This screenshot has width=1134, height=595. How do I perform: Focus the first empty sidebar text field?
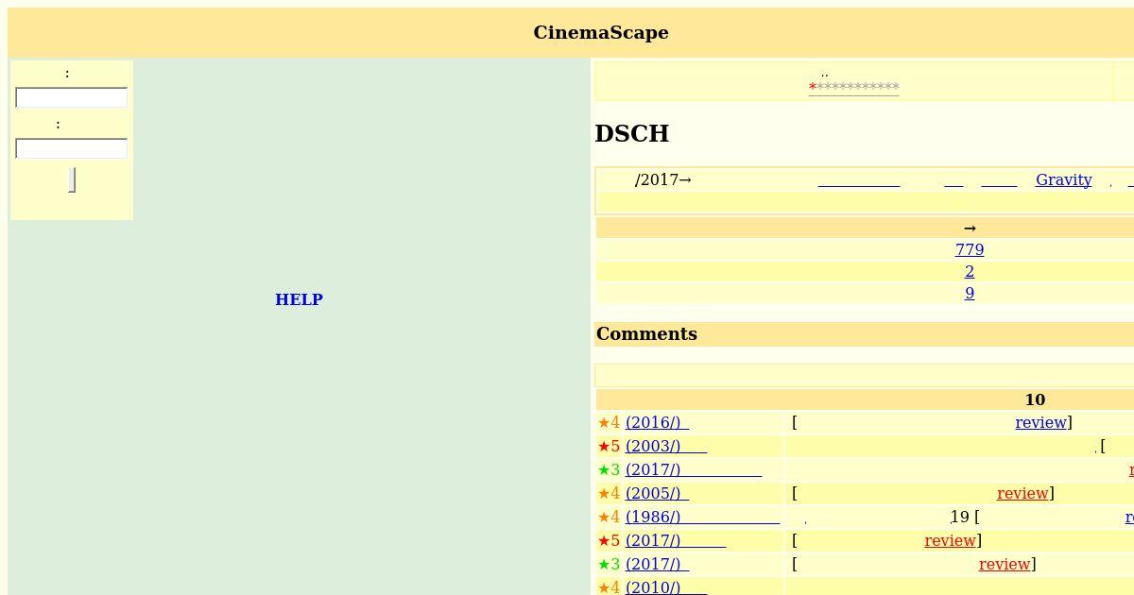point(72,97)
